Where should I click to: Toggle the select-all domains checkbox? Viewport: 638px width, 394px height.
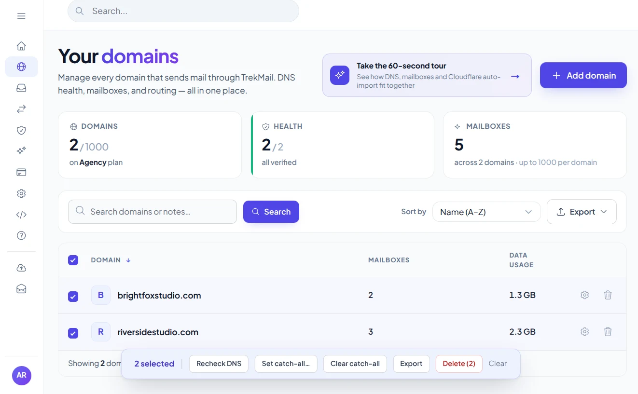(x=73, y=260)
